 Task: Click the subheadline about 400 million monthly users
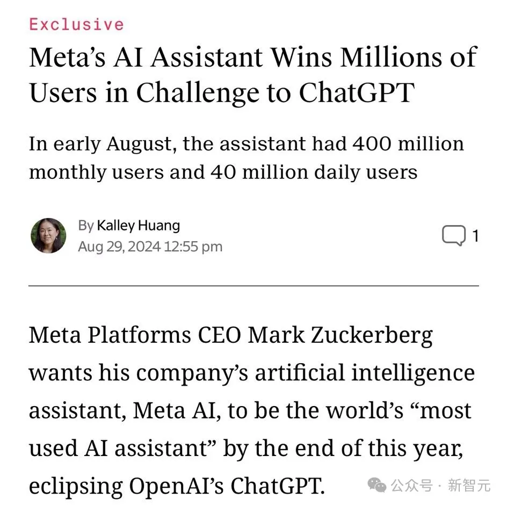point(246,158)
